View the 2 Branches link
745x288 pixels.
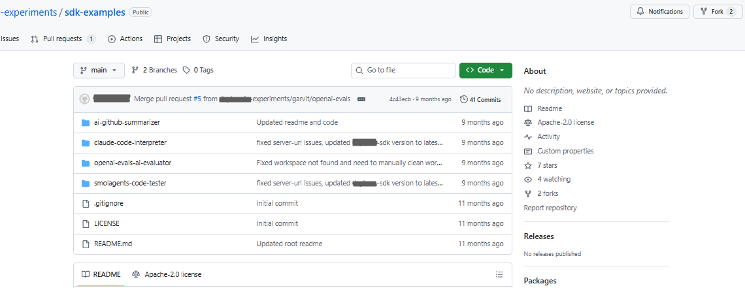(154, 71)
